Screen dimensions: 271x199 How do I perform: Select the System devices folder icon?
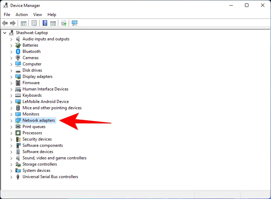pos(18,170)
